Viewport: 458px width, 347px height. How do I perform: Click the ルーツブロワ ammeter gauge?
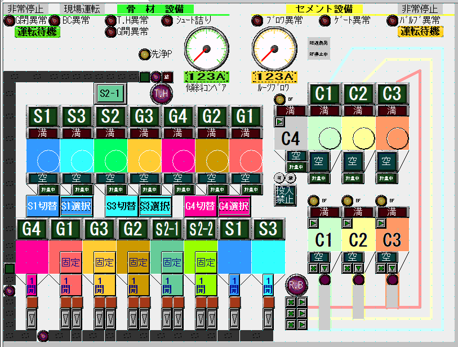coord(273,48)
